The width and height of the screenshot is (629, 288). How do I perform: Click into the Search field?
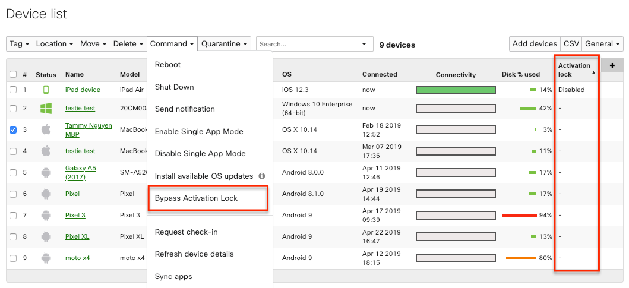(309, 44)
